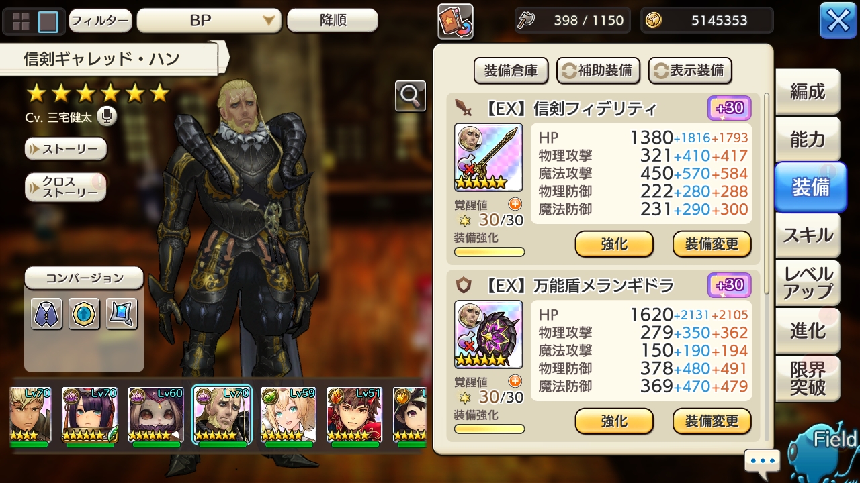The height and width of the screenshot is (483, 860).
Task: Tap the magnifying glass zoom icon
Action: coord(410,96)
